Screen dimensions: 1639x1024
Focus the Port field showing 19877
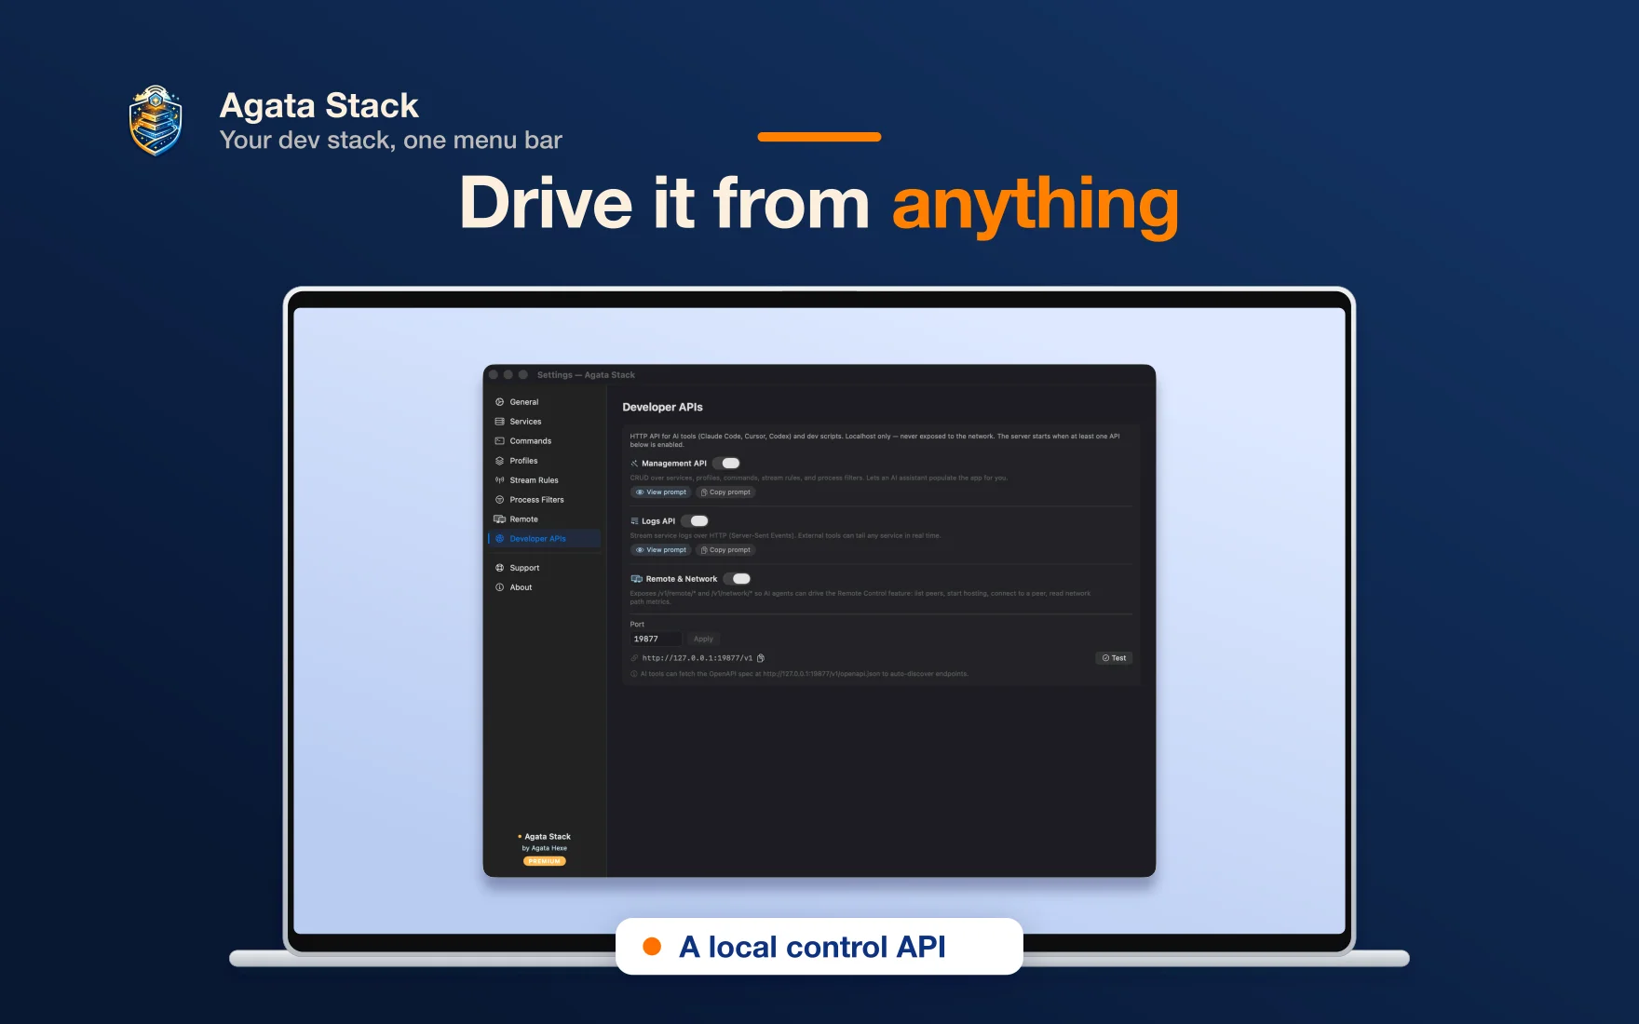(656, 640)
